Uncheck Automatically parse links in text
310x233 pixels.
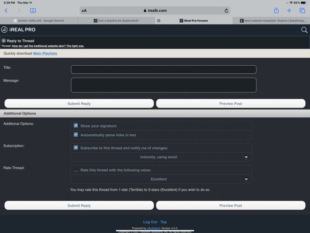[76, 135]
